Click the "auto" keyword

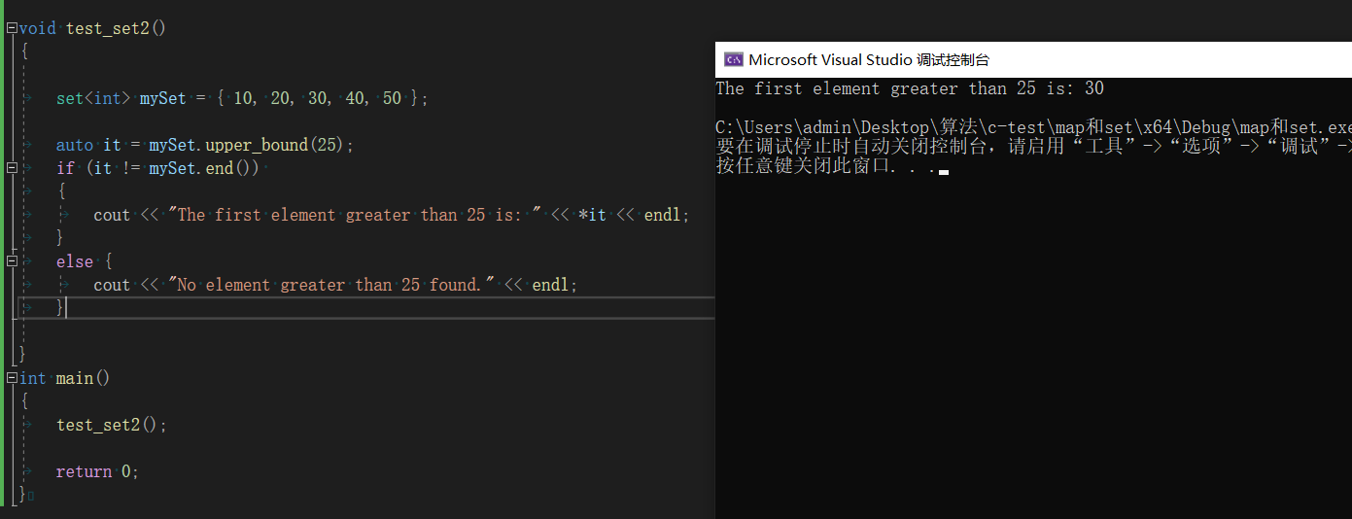(x=75, y=145)
